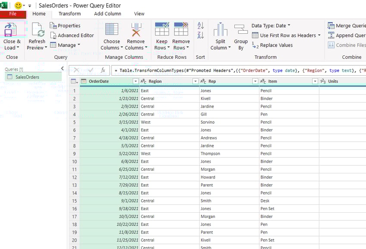Click the smiley feedback icon
The image size is (366, 249).
coord(18,5)
